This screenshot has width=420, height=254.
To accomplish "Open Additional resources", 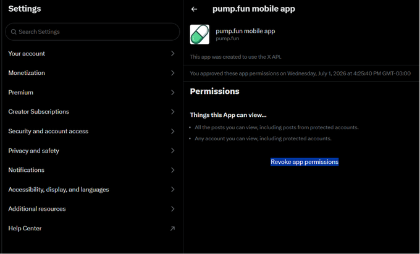I will pos(92,209).
